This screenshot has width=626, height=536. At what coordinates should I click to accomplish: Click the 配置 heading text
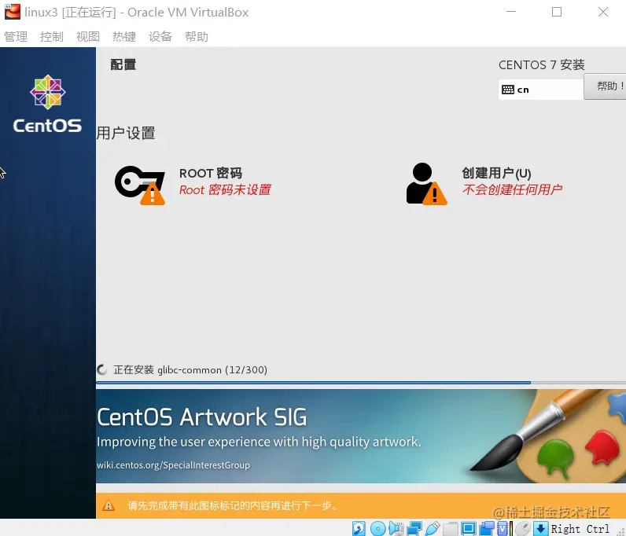123,64
